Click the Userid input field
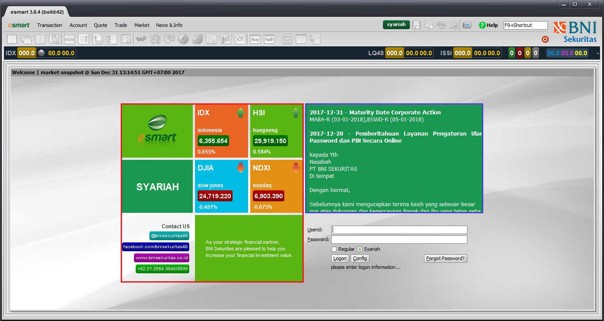Screen dimensions: 604x321 click(x=399, y=230)
